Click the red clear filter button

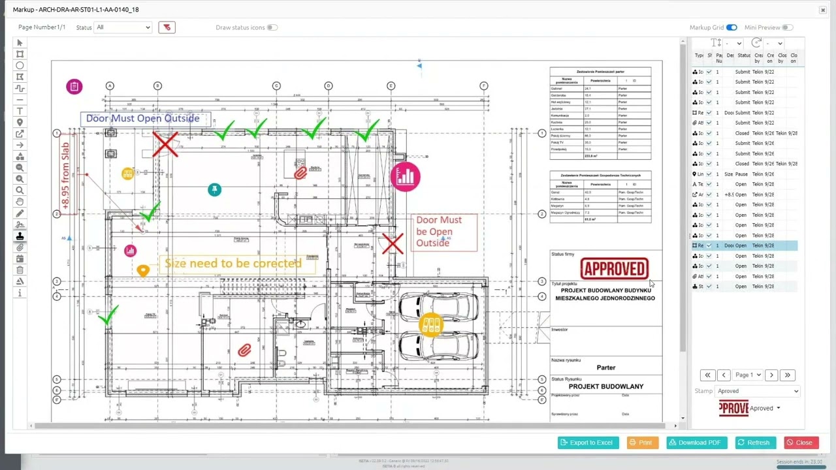point(167,27)
